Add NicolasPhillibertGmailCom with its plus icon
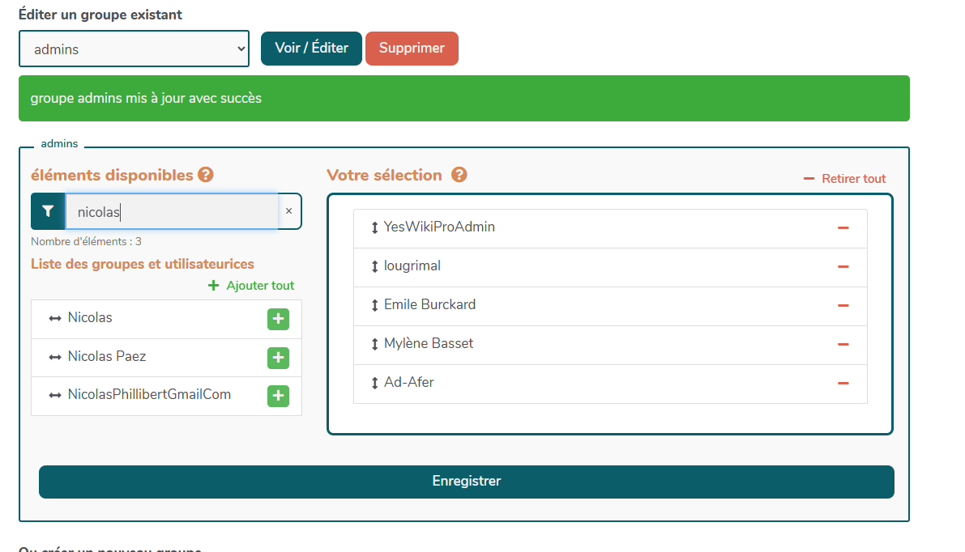Image resolution: width=965 pixels, height=552 pixels. coord(278,396)
